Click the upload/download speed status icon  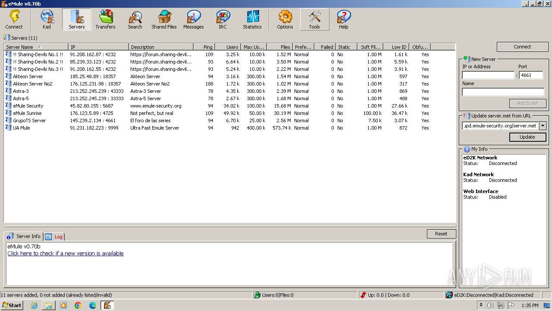(364, 295)
